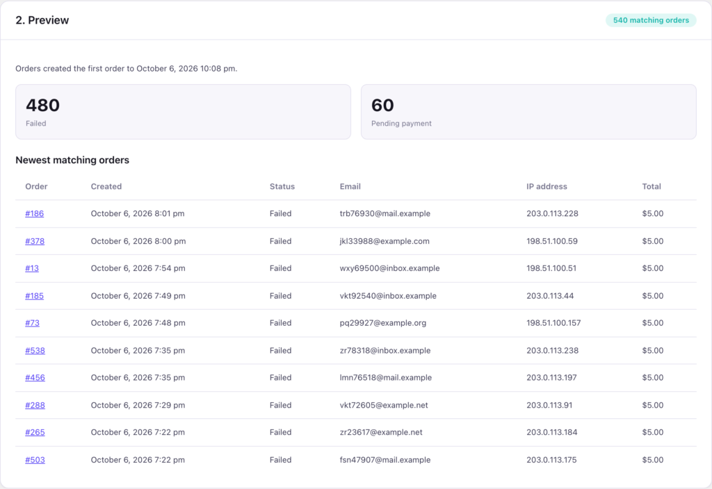Click the Status column header
This screenshot has height=489, width=712.
point(282,186)
